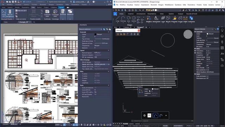Click the white DaLayer color swatch in BricsCAD

(207, 34)
